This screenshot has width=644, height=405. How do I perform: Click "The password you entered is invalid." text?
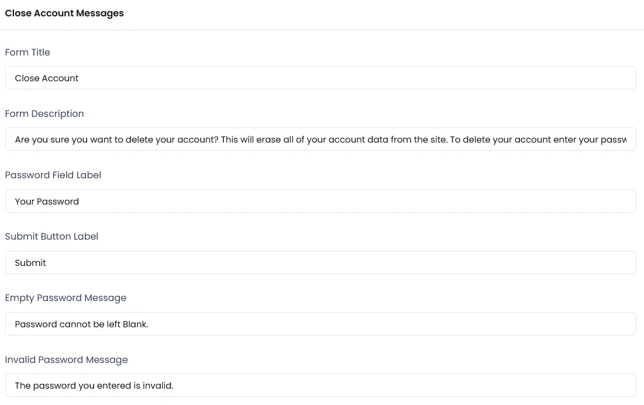(94, 385)
